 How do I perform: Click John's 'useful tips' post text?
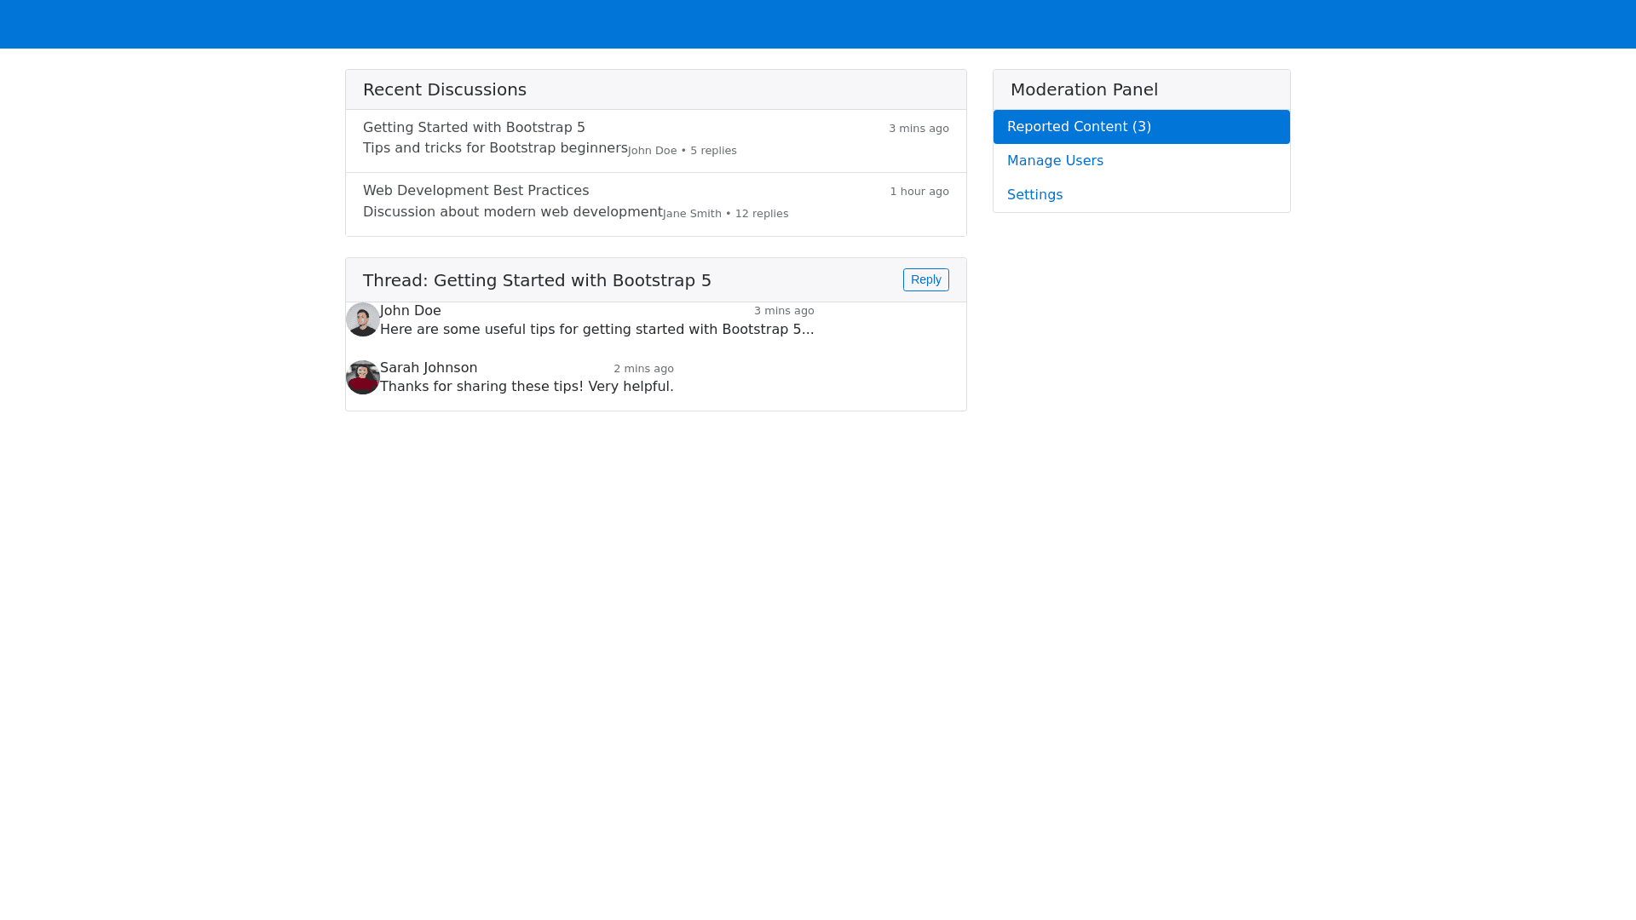(x=596, y=330)
